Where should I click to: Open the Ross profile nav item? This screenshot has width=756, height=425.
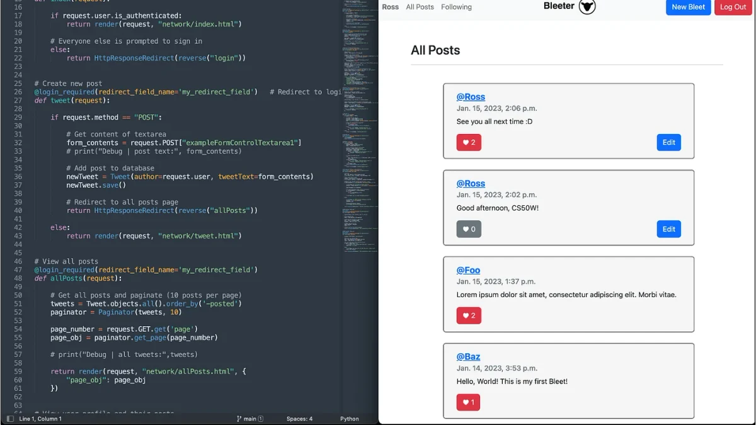click(x=391, y=7)
